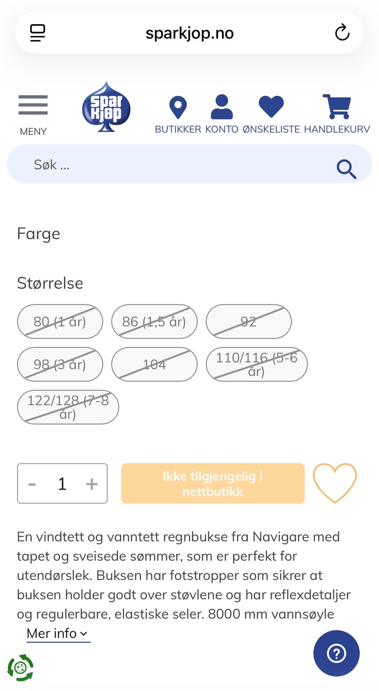The image size is (379, 691).
Task: Expand the Mer info section
Action: (58, 633)
